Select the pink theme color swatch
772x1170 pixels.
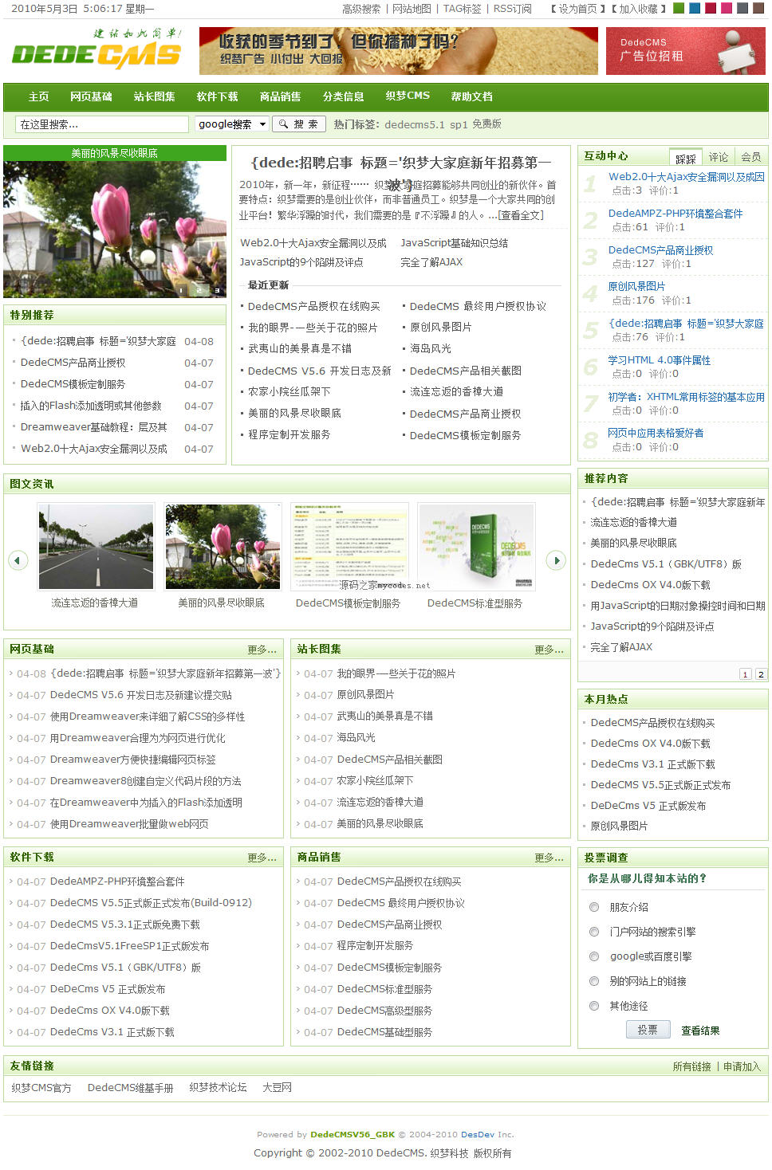(727, 8)
